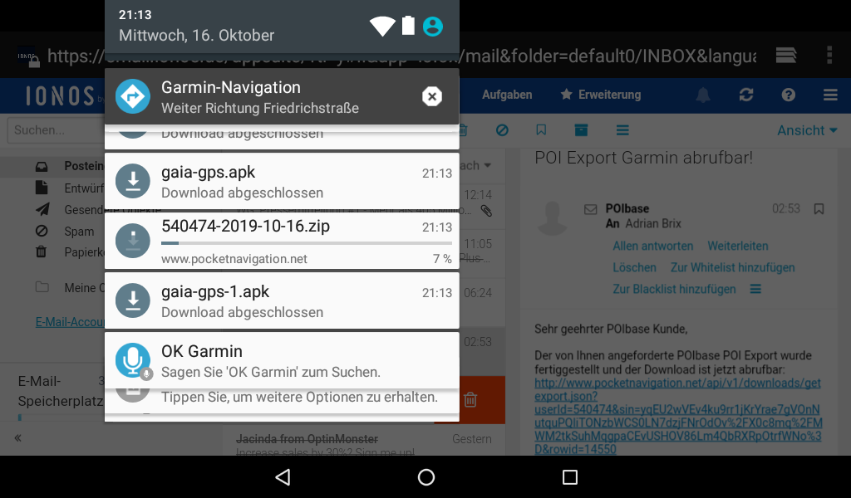851x498 pixels.
Task: Click the Weiterleiten link
Action: 737,246
